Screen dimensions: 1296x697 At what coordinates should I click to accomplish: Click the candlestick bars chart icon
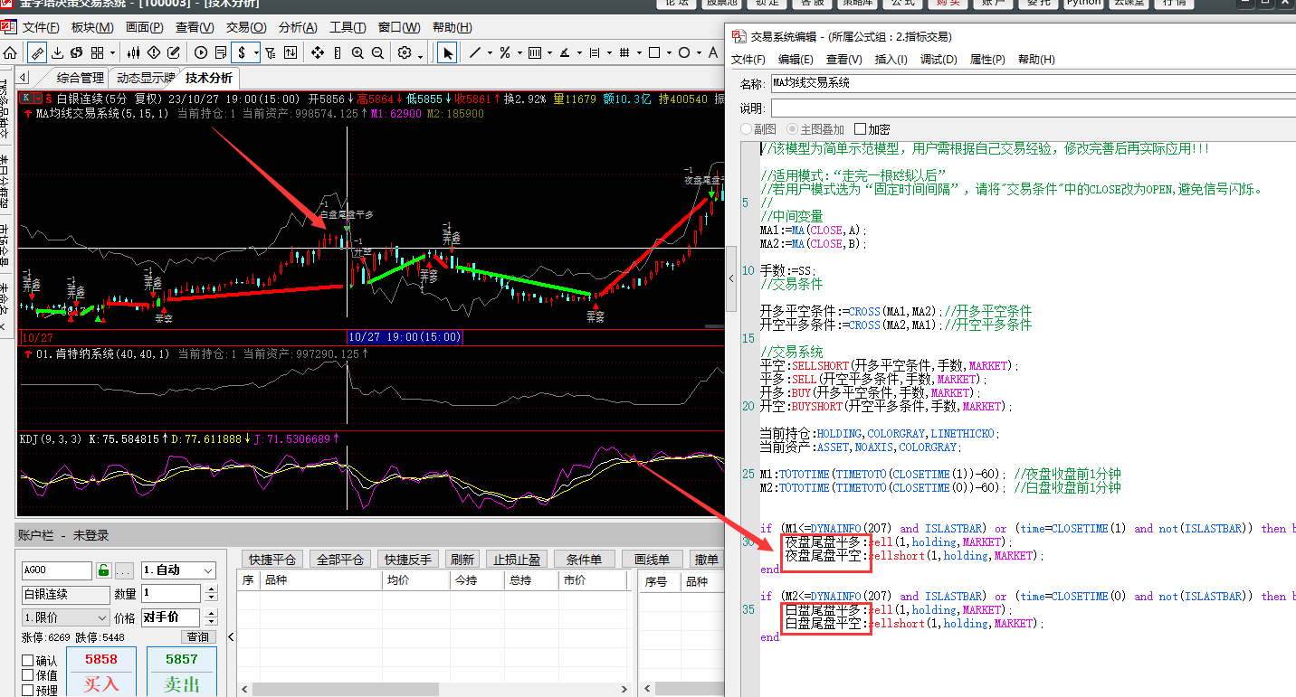133,52
